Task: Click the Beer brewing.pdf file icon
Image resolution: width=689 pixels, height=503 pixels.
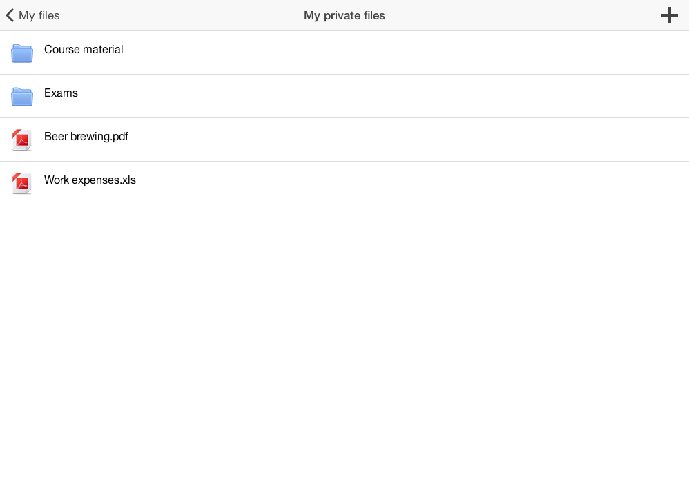Action: (22, 140)
